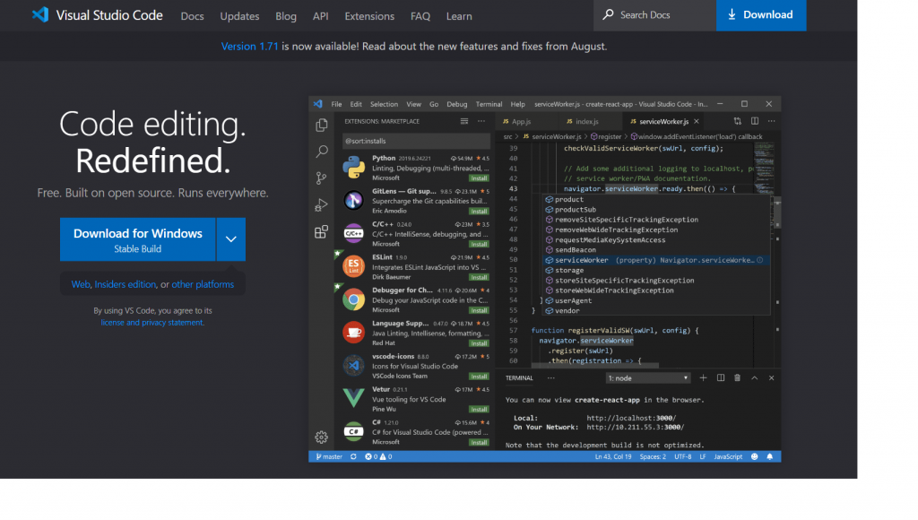Expand the download options dropdown arrow
This screenshot has width=918, height=520.
pos(231,238)
